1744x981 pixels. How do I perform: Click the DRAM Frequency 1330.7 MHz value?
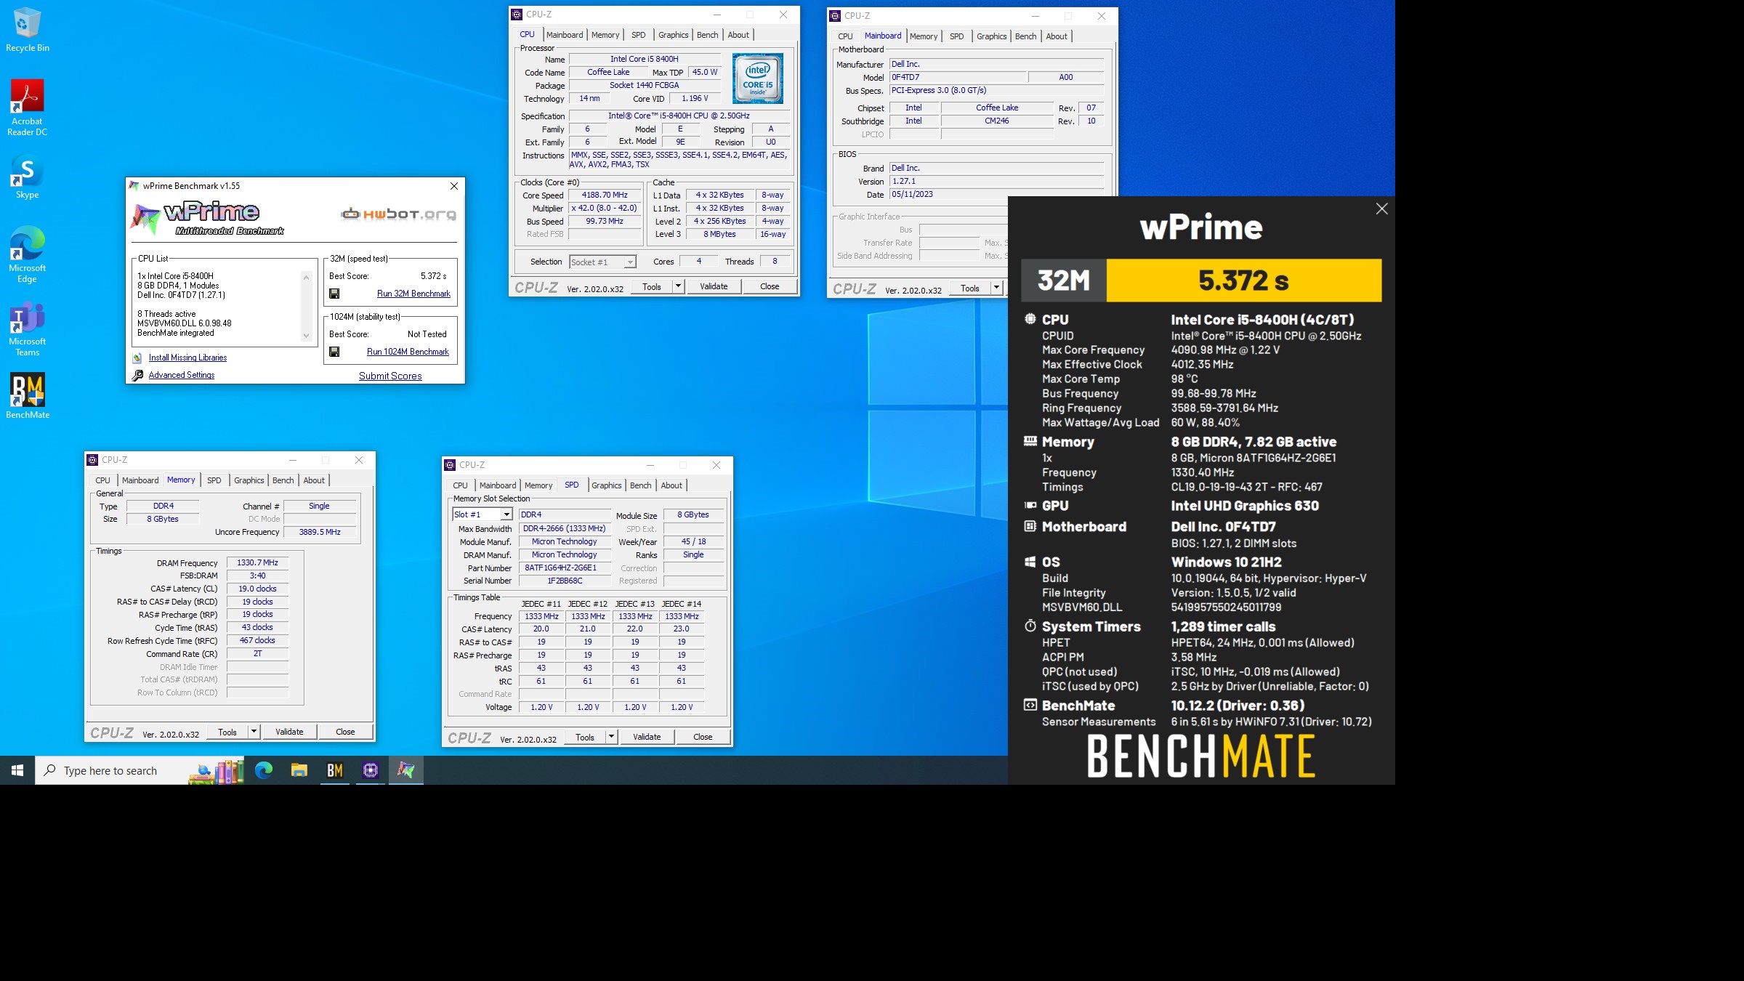tap(257, 562)
